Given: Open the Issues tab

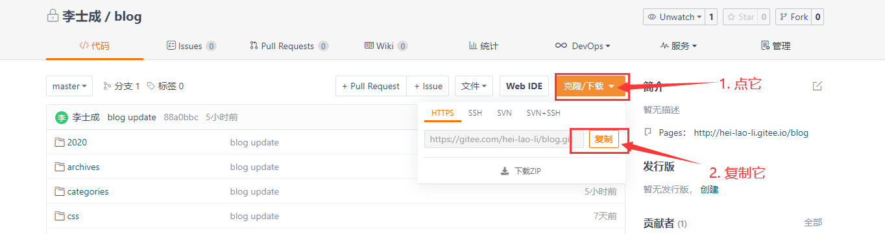Looking at the screenshot, I should [191, 46].
